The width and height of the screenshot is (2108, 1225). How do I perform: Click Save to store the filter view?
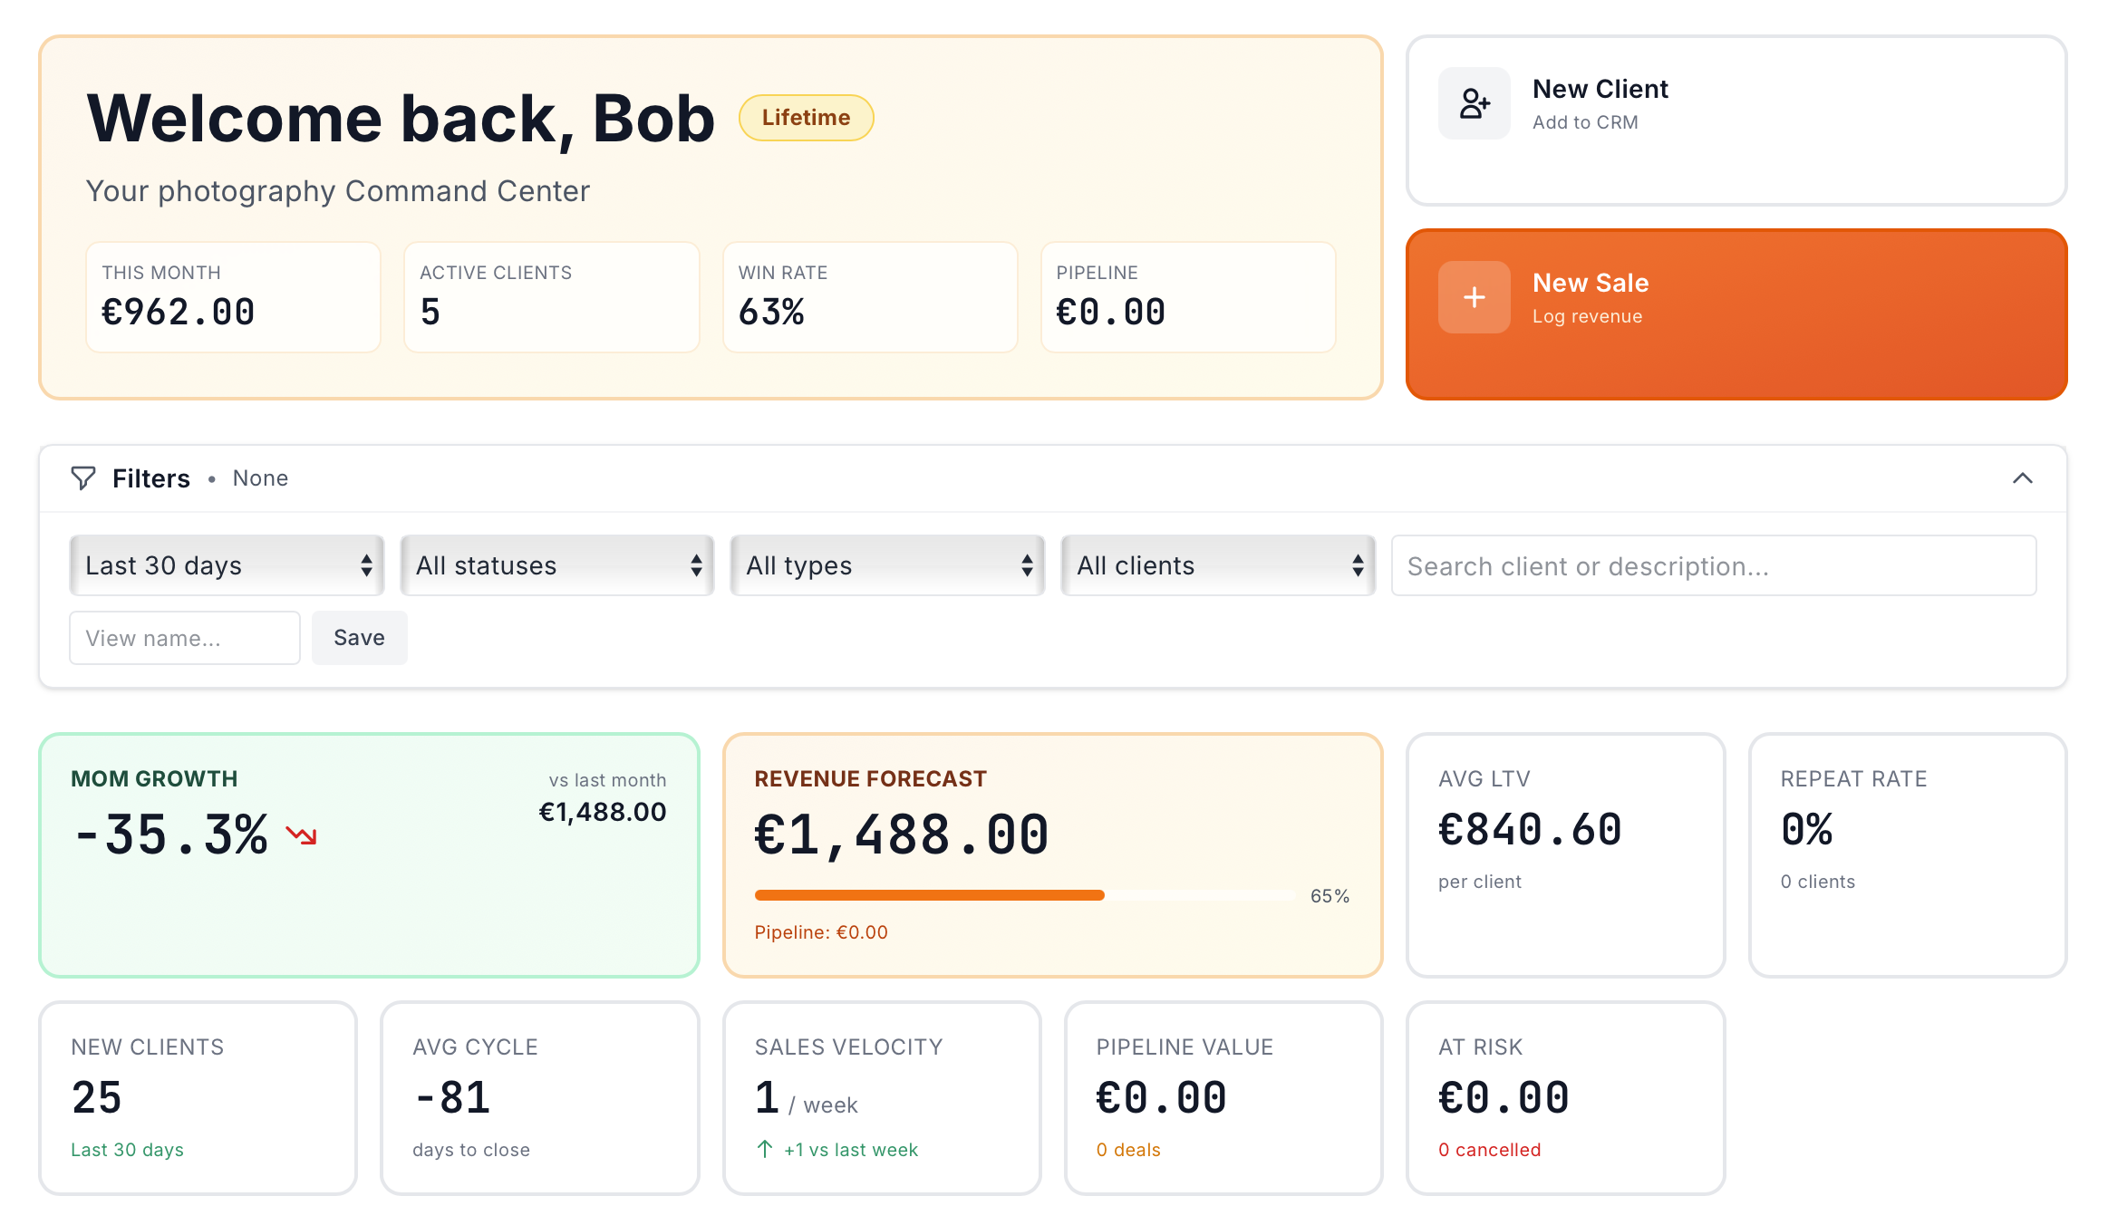click(359, 638)
